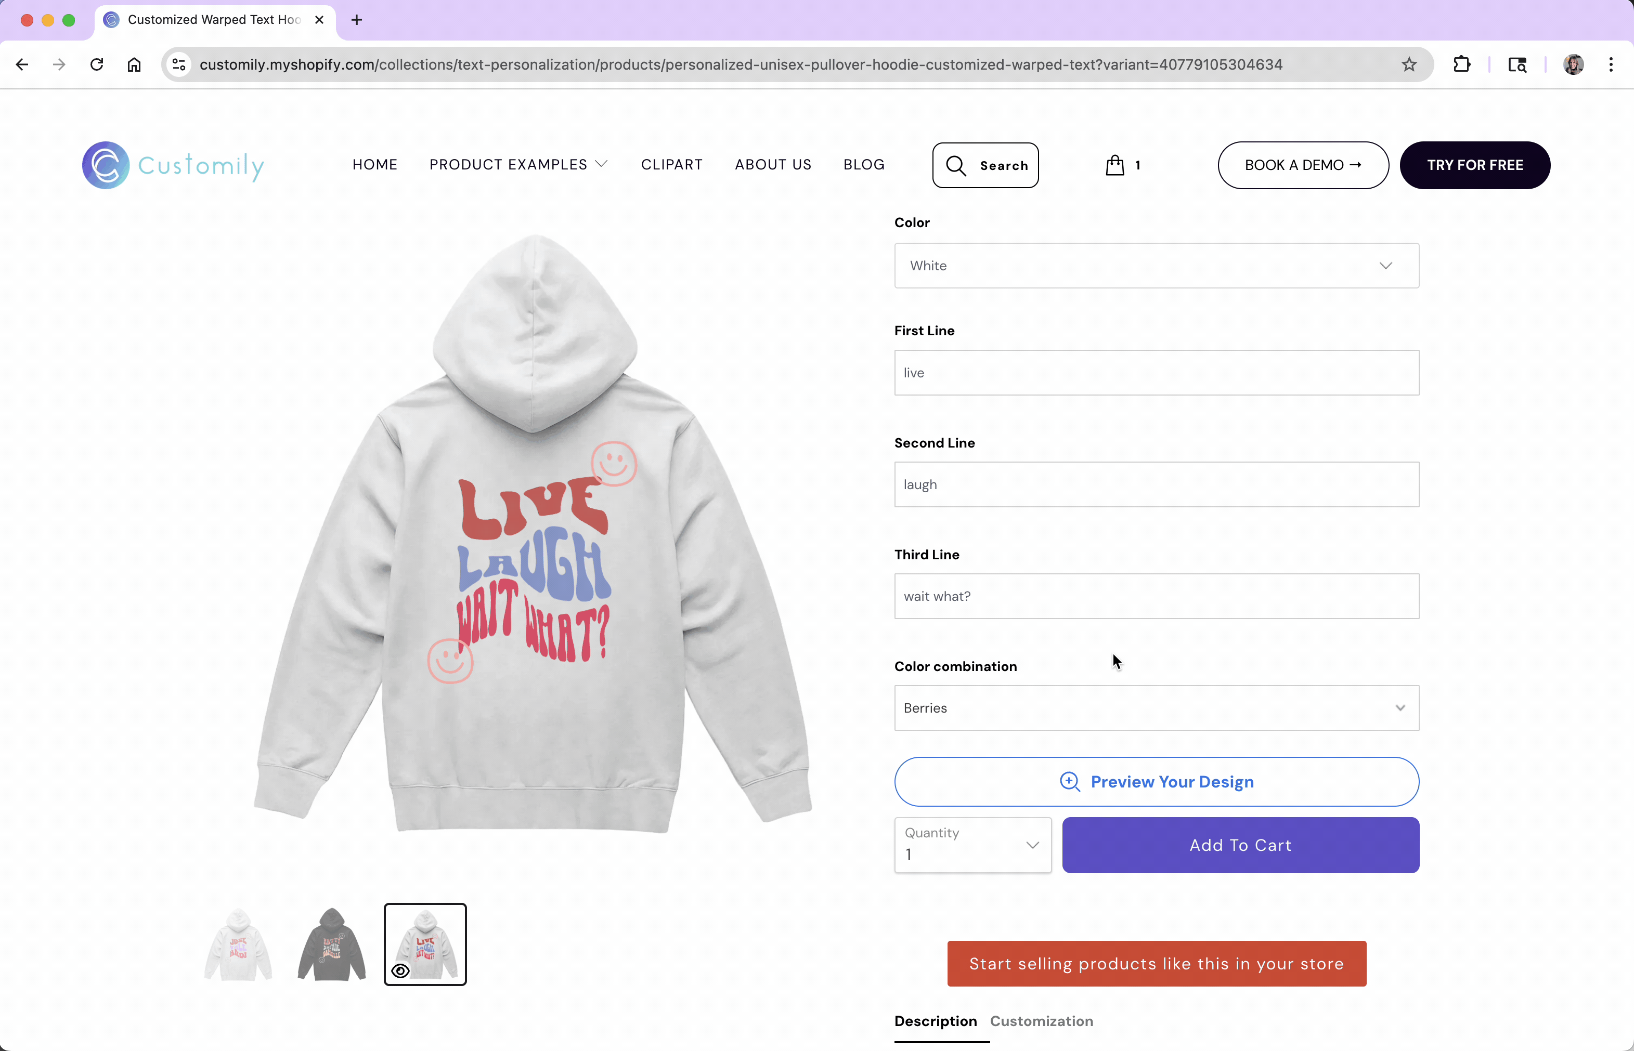Click the Third Line text field
This screenshot has width=1634, height=1051.
click(1156, 596)
